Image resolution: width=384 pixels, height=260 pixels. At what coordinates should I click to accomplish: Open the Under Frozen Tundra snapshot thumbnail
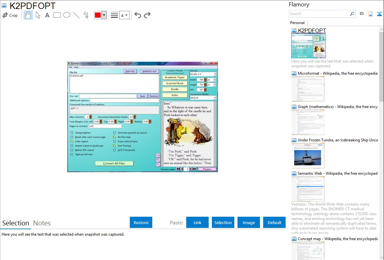pyautogui.click(x=308, y=155)
